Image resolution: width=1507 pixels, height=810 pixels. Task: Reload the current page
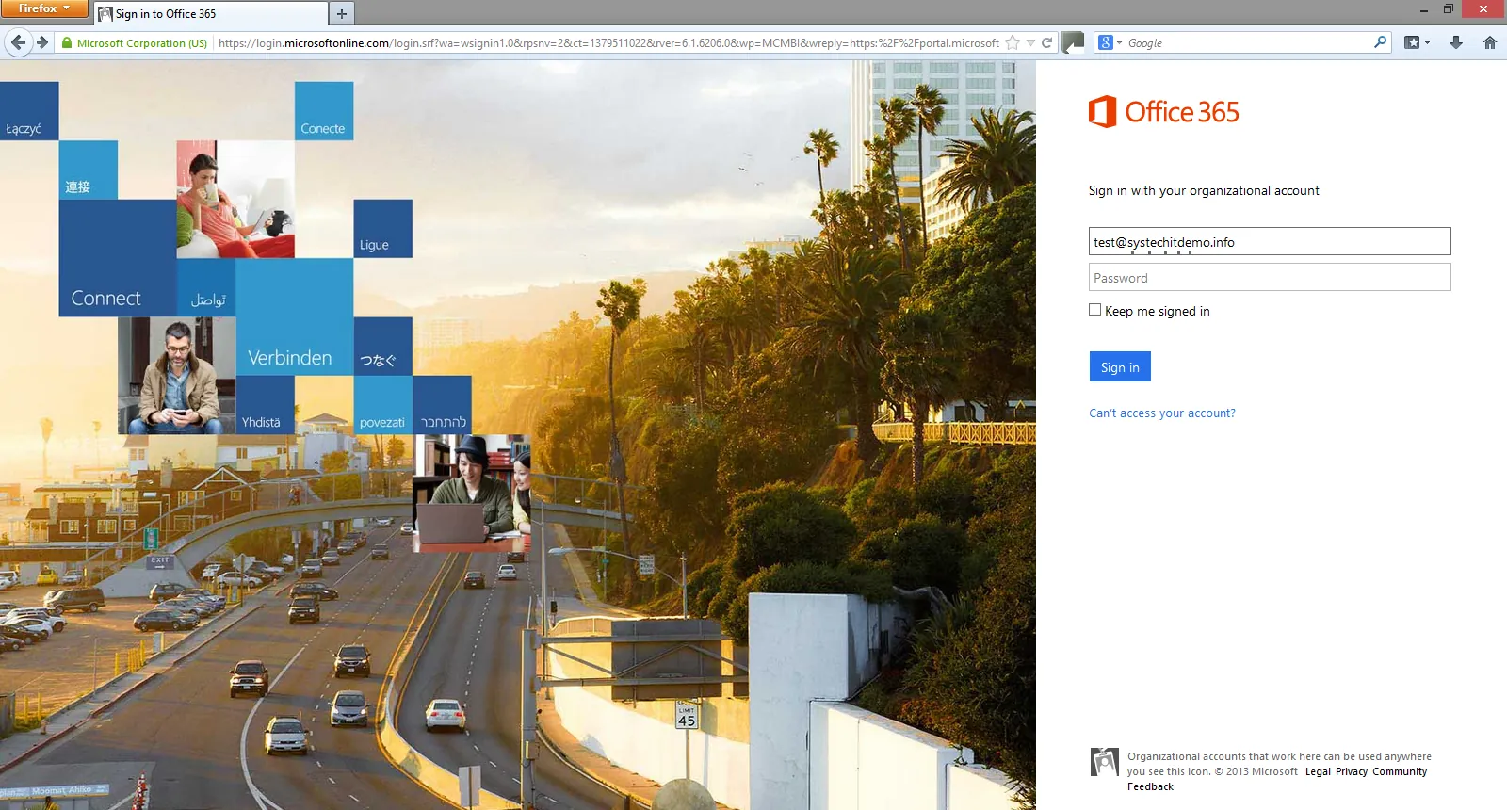tap(1046, 43)
